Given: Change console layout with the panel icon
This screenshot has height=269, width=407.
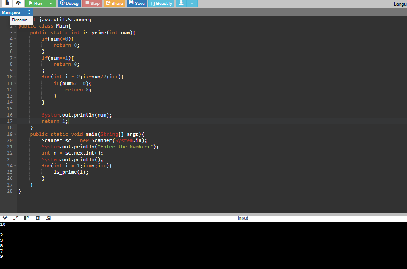Looking at the screenshot, I should tap(27, 218).
